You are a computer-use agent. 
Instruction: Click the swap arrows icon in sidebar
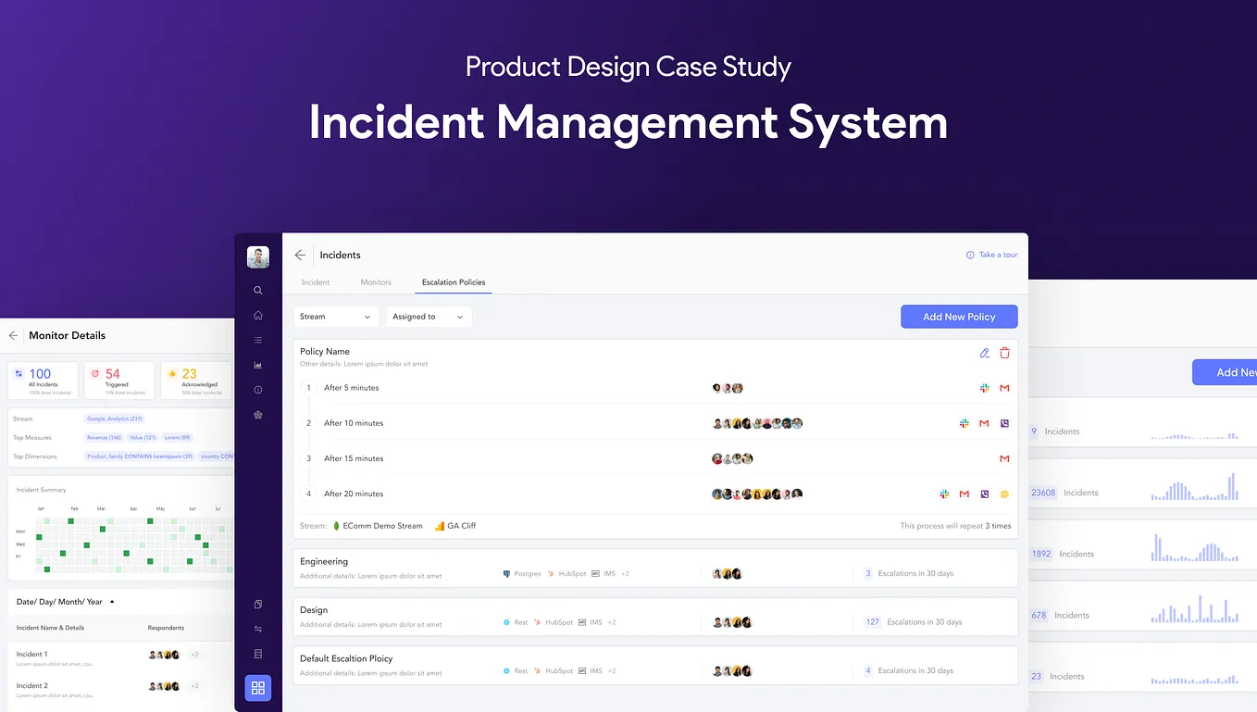[258, 629]
